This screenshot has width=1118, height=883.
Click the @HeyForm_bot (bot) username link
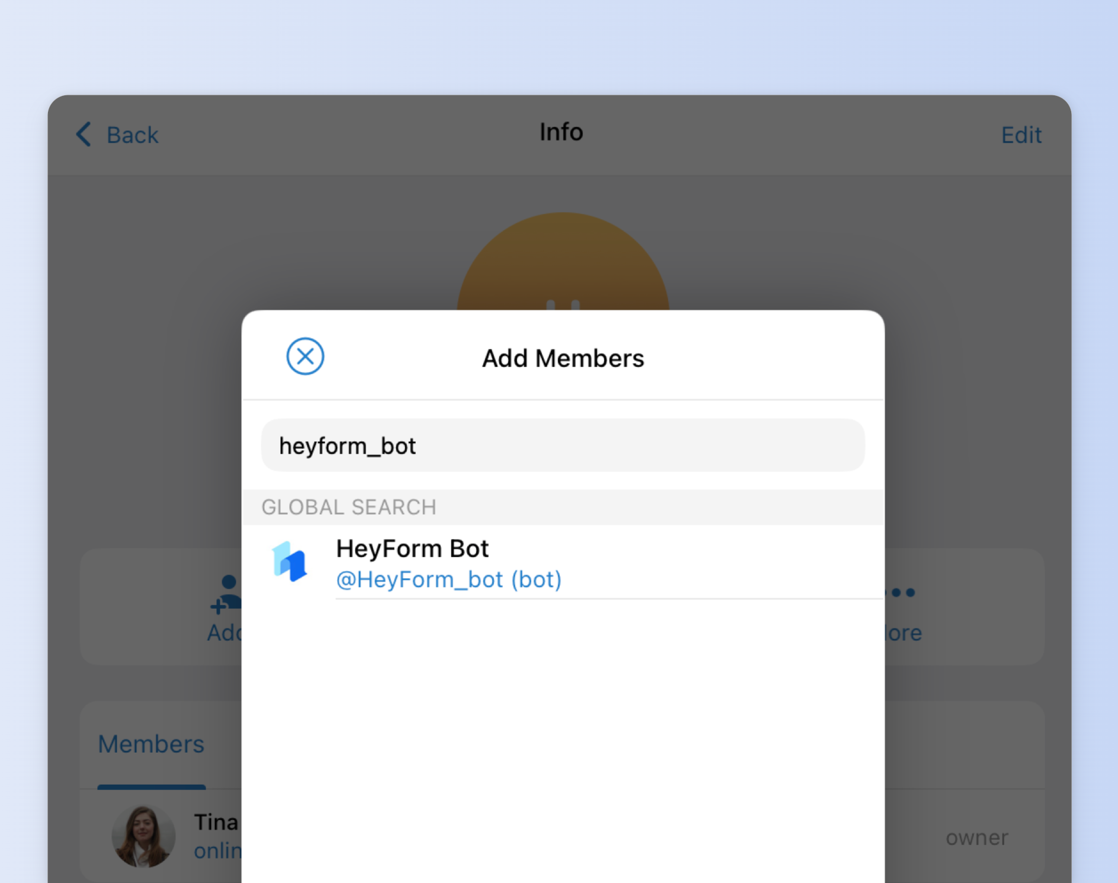pyautogui.click(x=449, y=579)
